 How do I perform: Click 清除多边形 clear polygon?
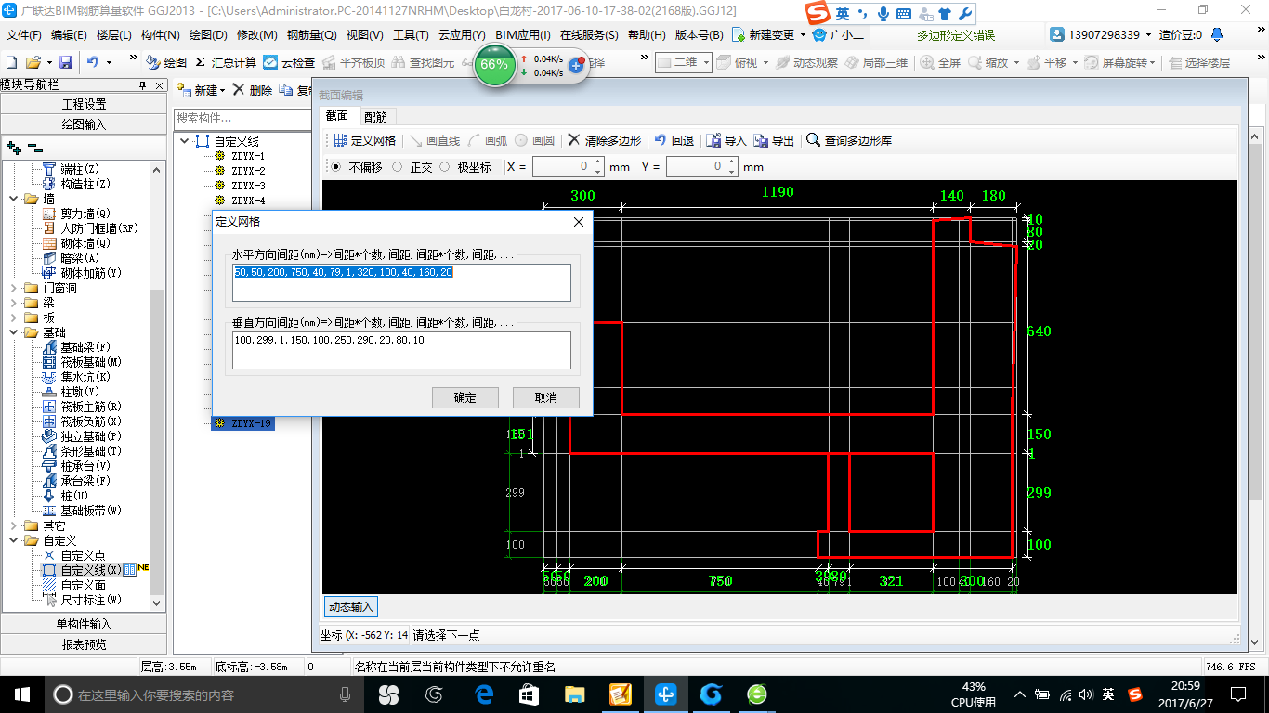605,140
